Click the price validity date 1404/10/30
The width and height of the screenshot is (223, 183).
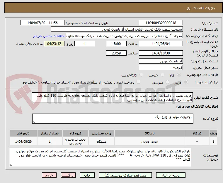[161, 53]
